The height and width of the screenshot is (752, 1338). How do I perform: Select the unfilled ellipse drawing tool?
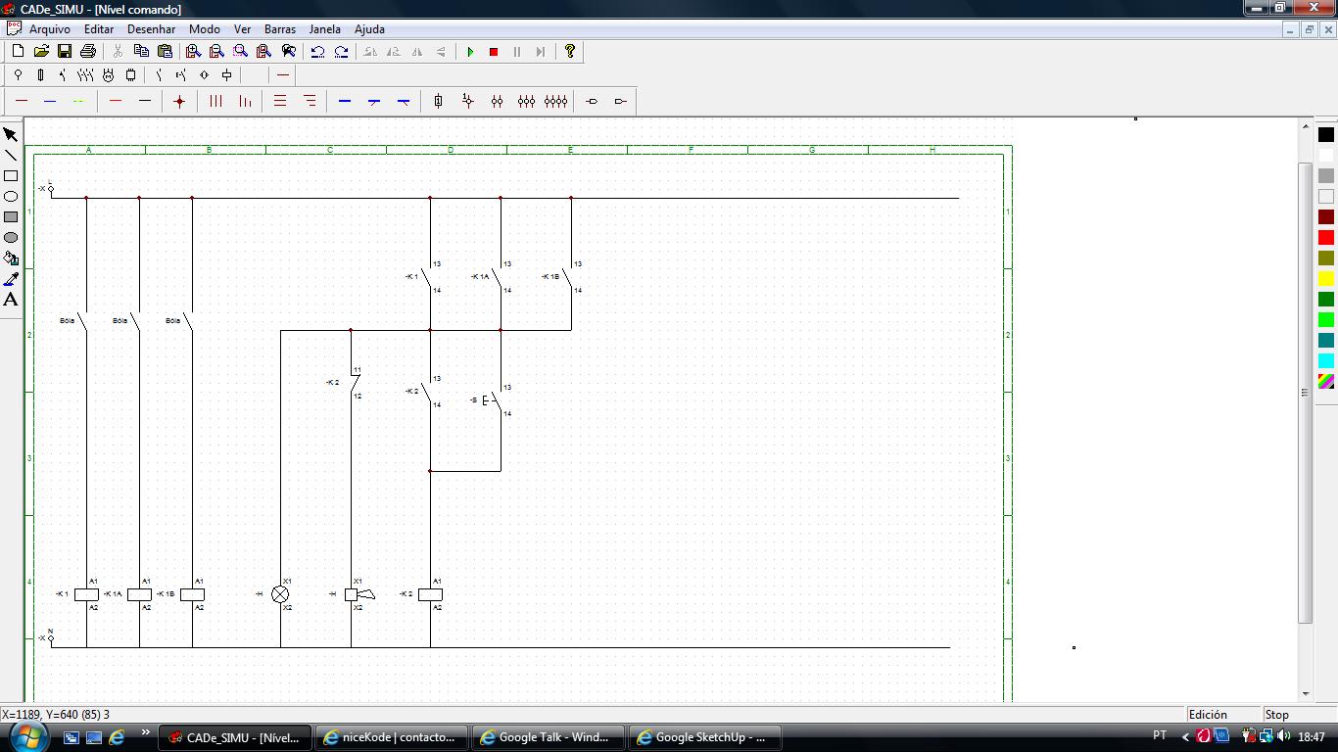pos(11,197)
